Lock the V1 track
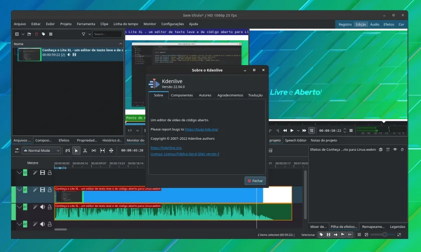The width and height of the screenshot is (421, 252). tap(50, 190)
